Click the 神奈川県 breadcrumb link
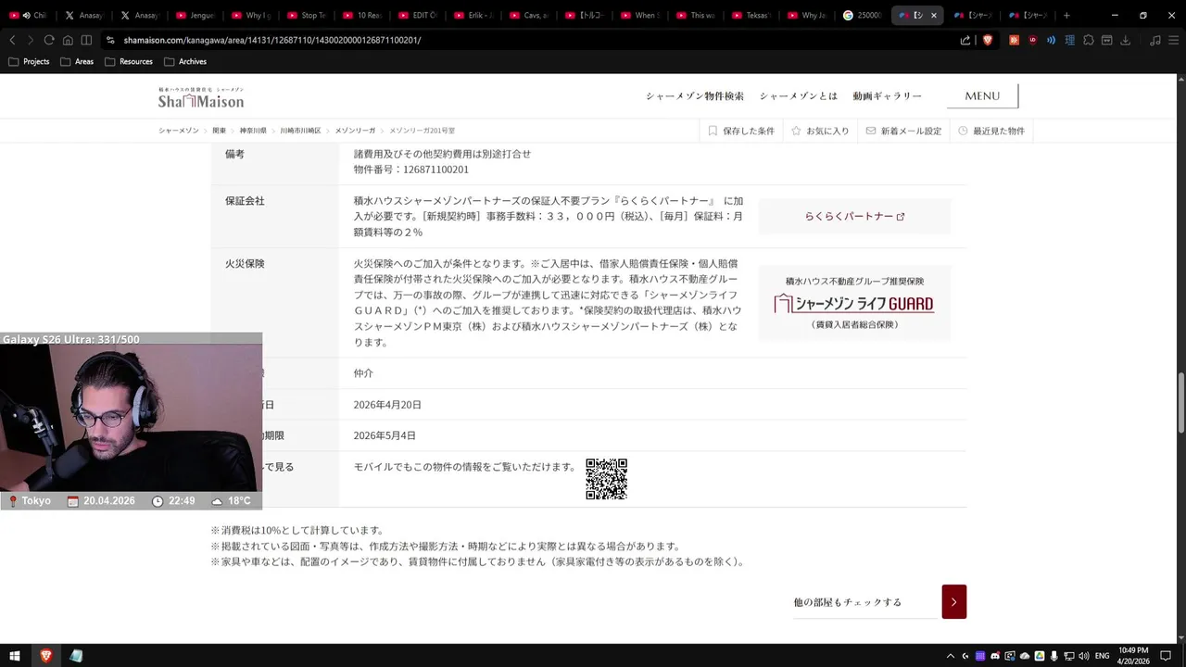Image resolution: width=1186 pixels, height=667 pixels. click(253, 131)
